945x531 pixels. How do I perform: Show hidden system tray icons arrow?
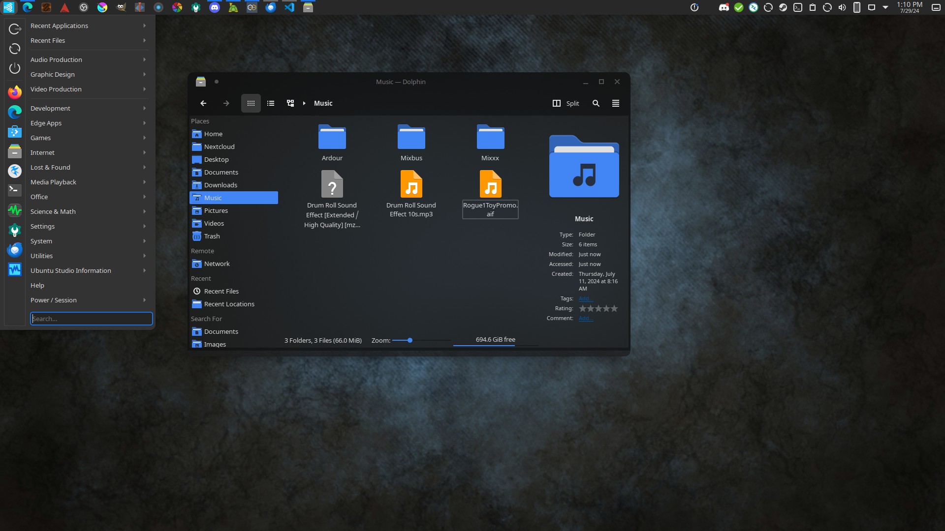pyautogui.click(x=885, y=7)
